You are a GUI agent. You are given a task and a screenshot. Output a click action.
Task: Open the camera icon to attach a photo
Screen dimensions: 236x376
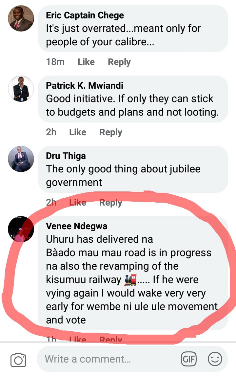pos(18,360)
